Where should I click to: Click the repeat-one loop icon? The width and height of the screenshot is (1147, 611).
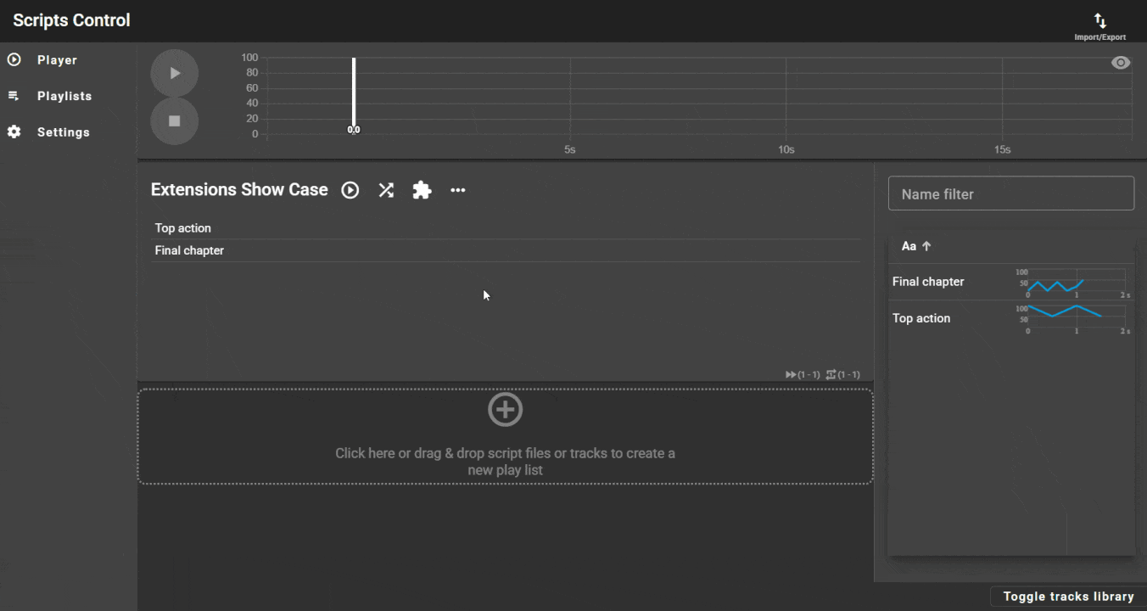[831, 374]
